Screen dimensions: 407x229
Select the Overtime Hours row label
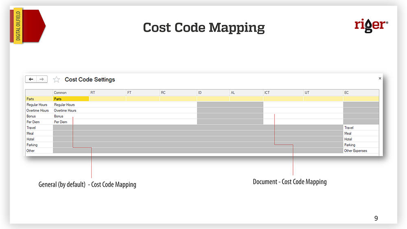pos(39,111)
